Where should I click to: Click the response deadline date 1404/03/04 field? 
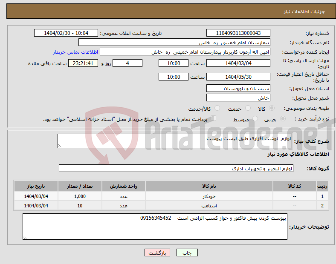click(238, 63)
